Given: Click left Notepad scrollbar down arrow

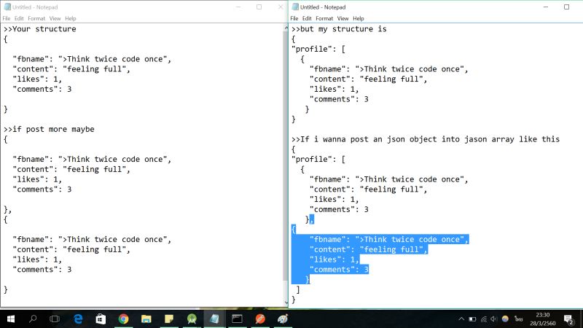Looking at the screenshot, I should click(x=286, y=302).
